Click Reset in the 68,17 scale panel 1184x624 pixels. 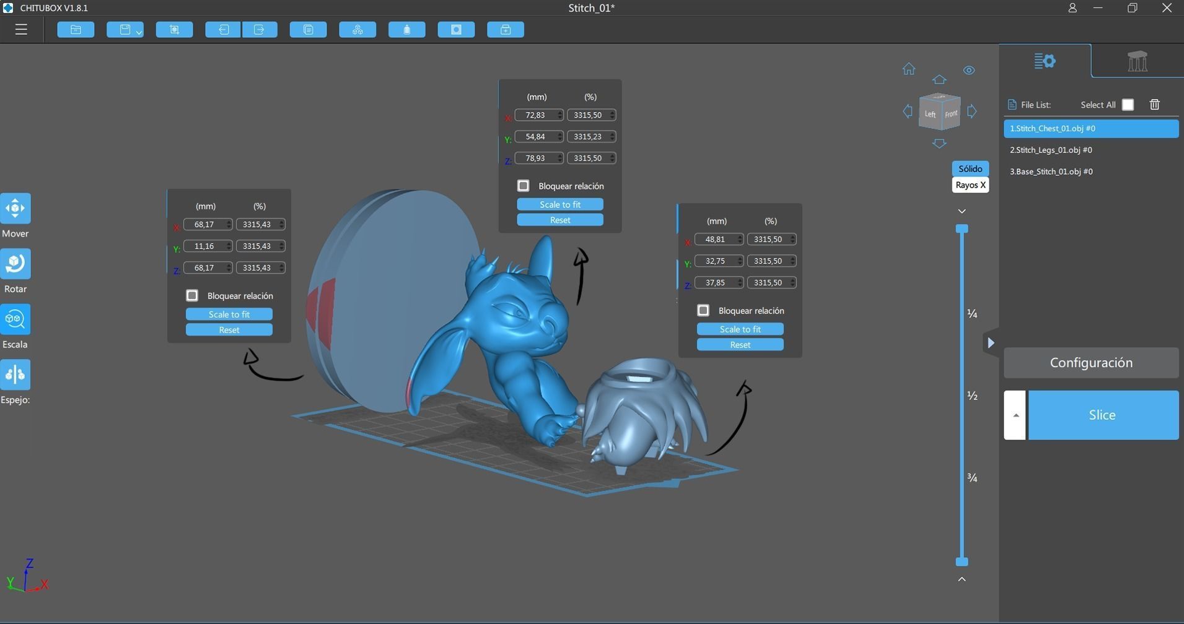point(229,330)
